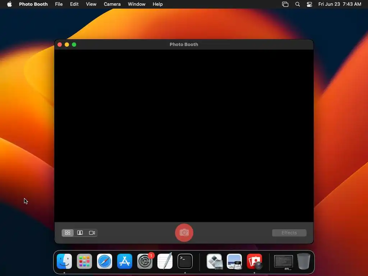368x276 pixels.
Task: Open the Effects browser
Action: [289, 233]
